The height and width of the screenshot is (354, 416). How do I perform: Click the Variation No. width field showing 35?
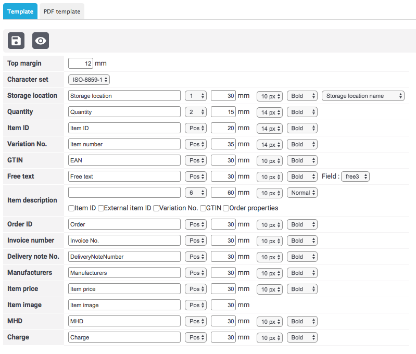coord(223,144)
